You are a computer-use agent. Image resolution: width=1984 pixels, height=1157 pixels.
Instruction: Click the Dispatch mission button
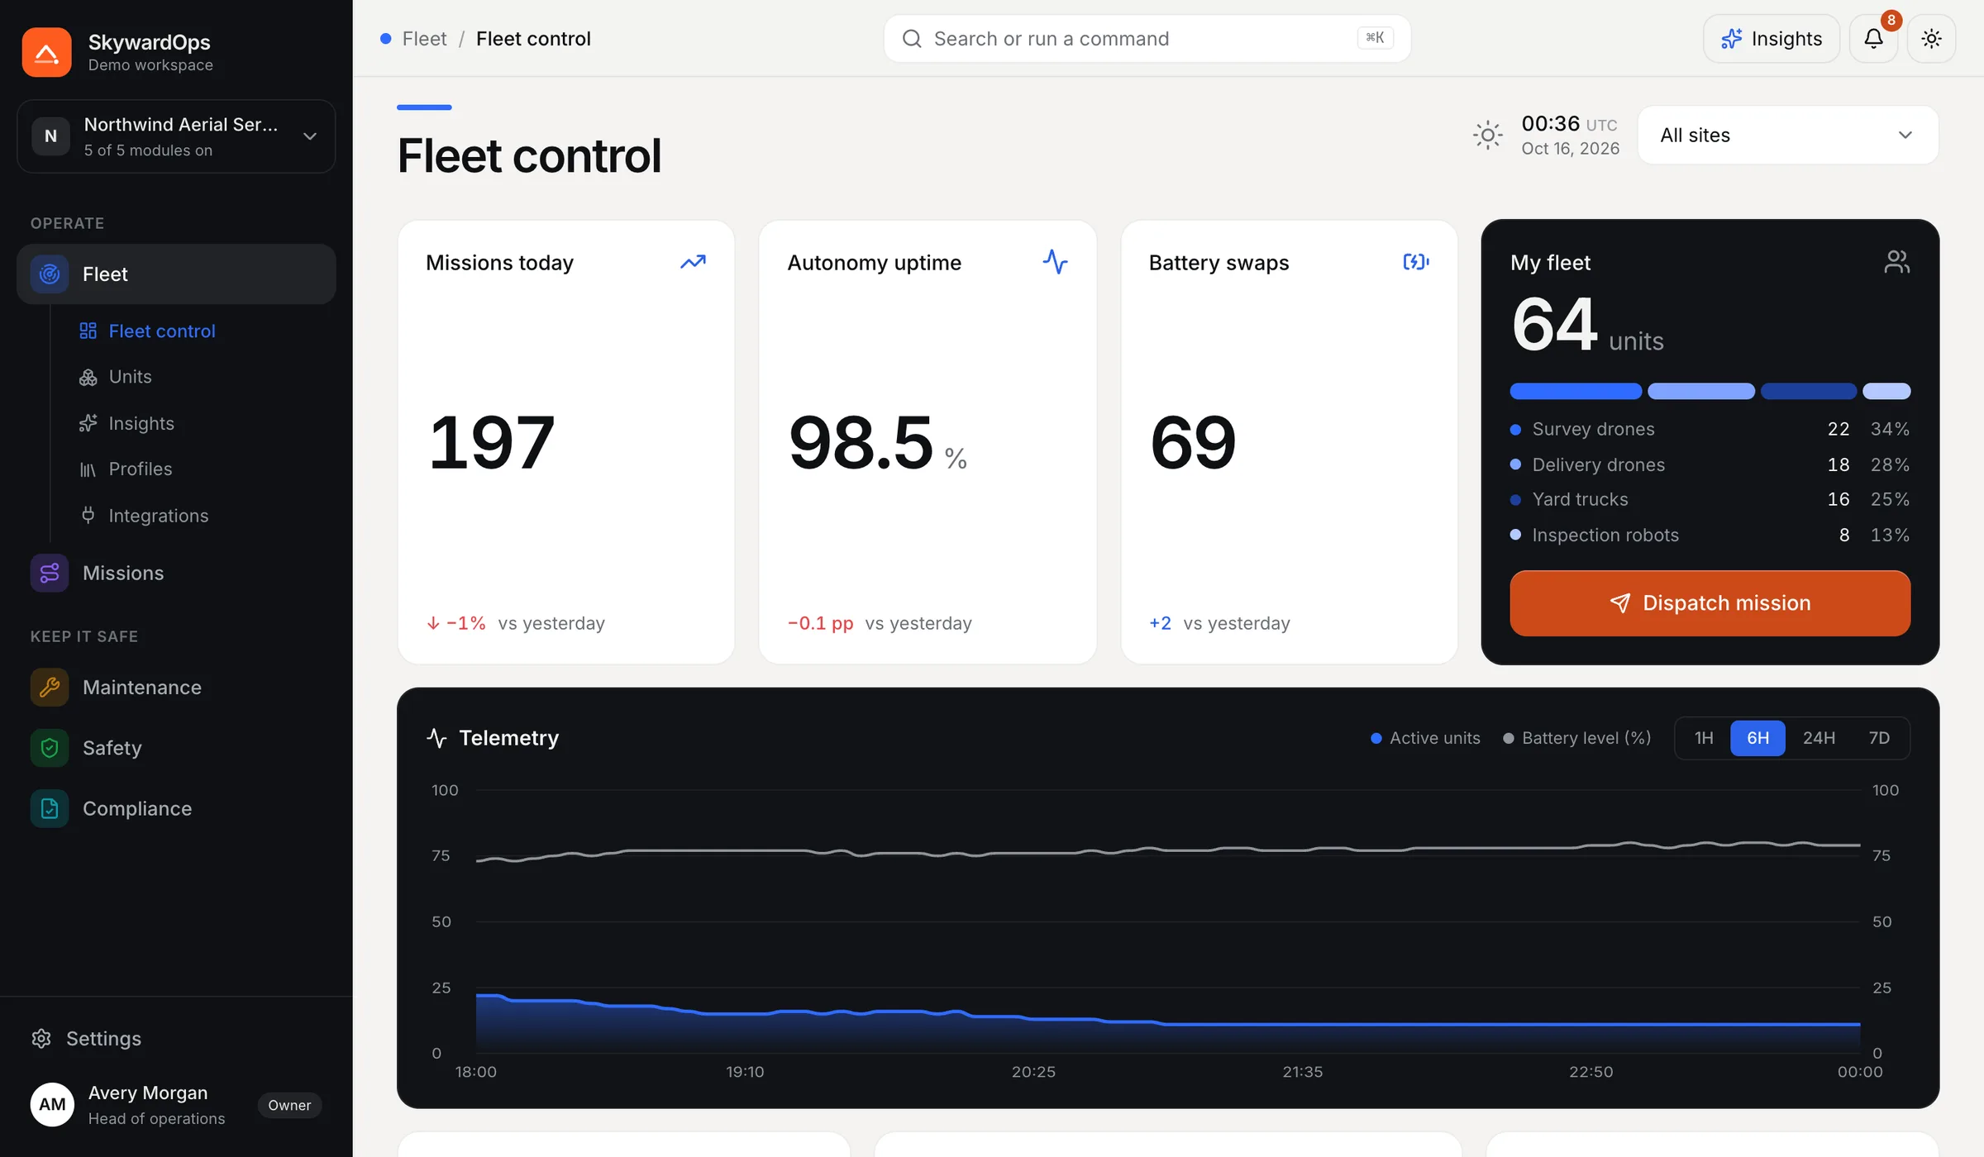[x=1710, y=603]
